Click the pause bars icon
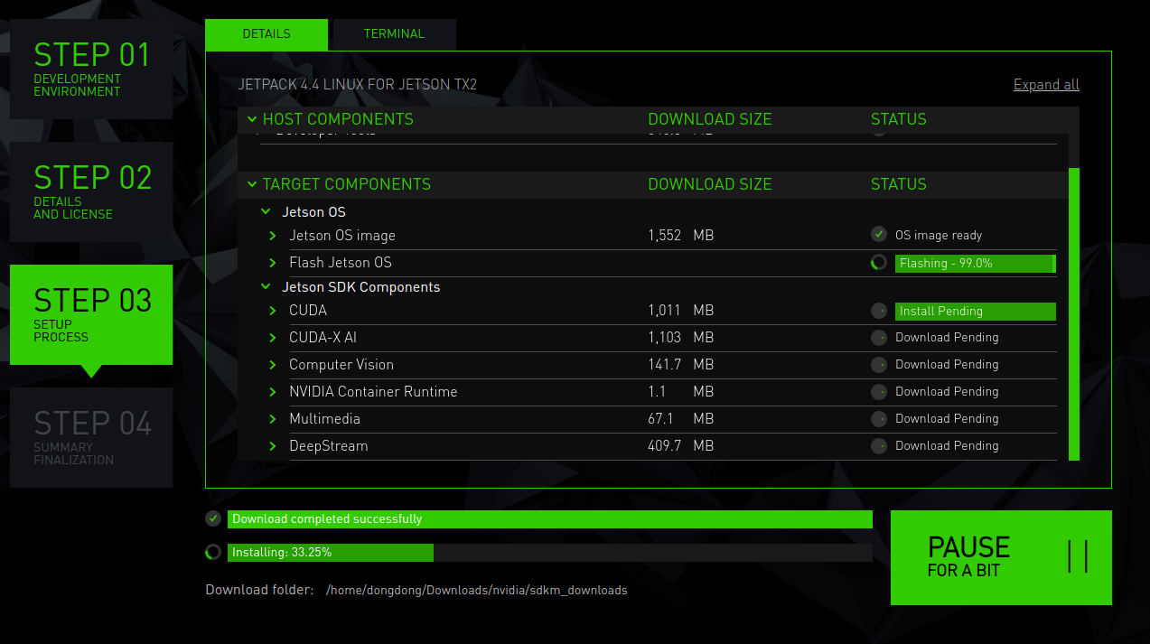1150x644 pixels. pyautogui.click(x=1078, y=556)
